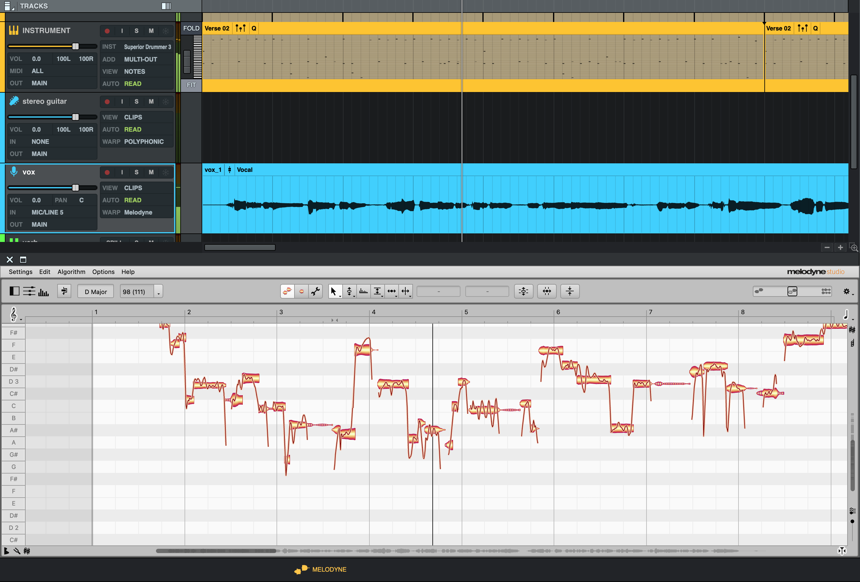Adjust the vox track volume fader
860x582 pixels.
point(76,188)
